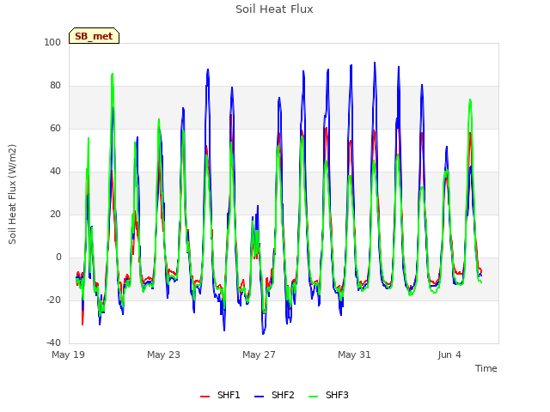Select the May 19 x-axis label

pyautogui.click(x=68, y=354)
